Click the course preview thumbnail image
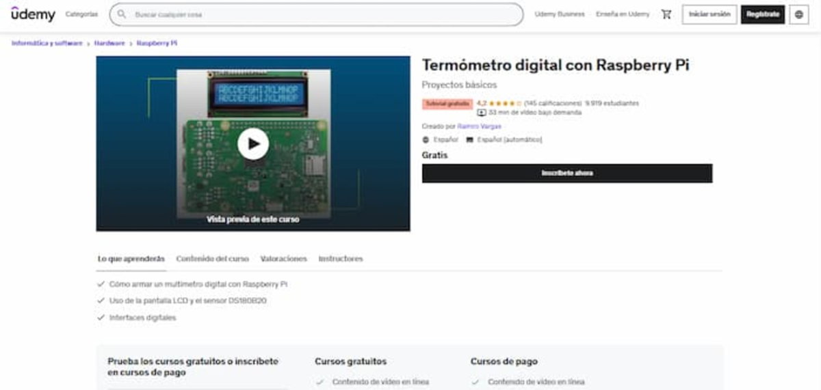Screen dimensions: 821x390 [x=253, y=143]
